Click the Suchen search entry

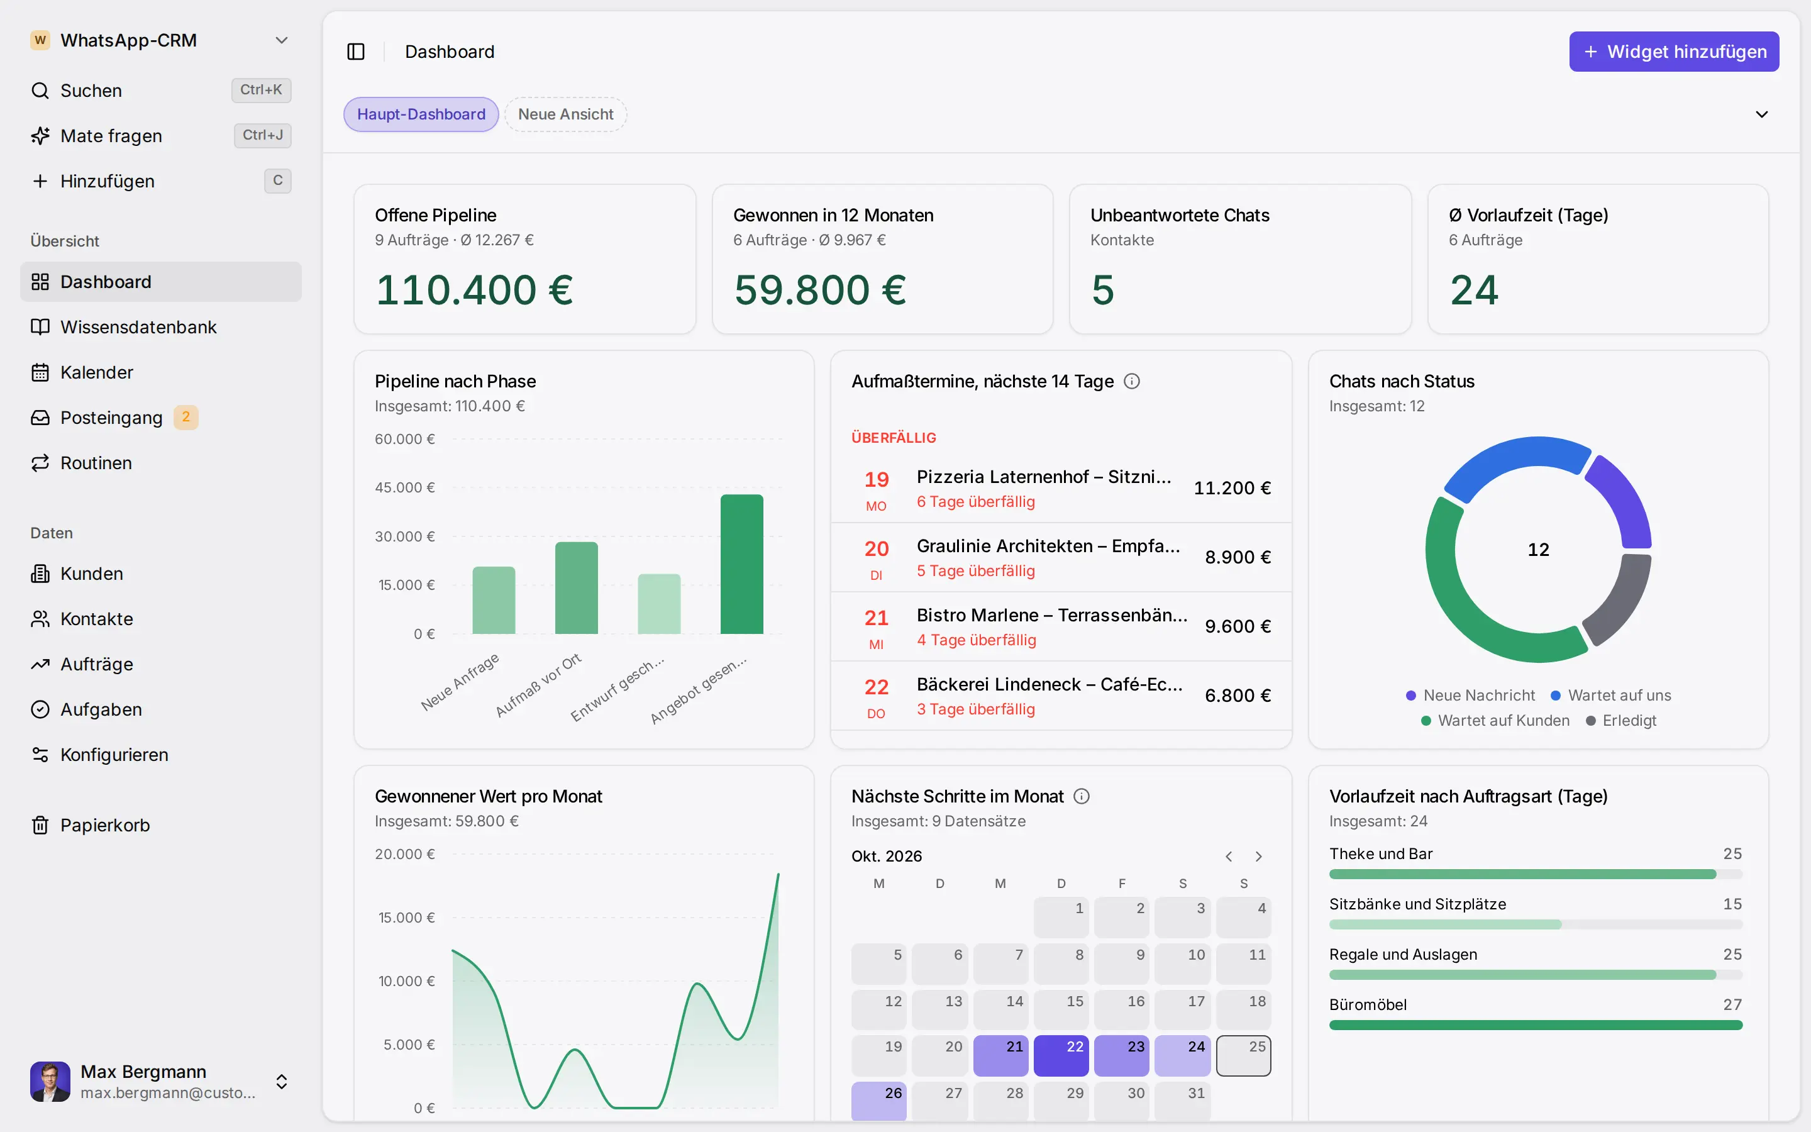[x=161, y=91]
